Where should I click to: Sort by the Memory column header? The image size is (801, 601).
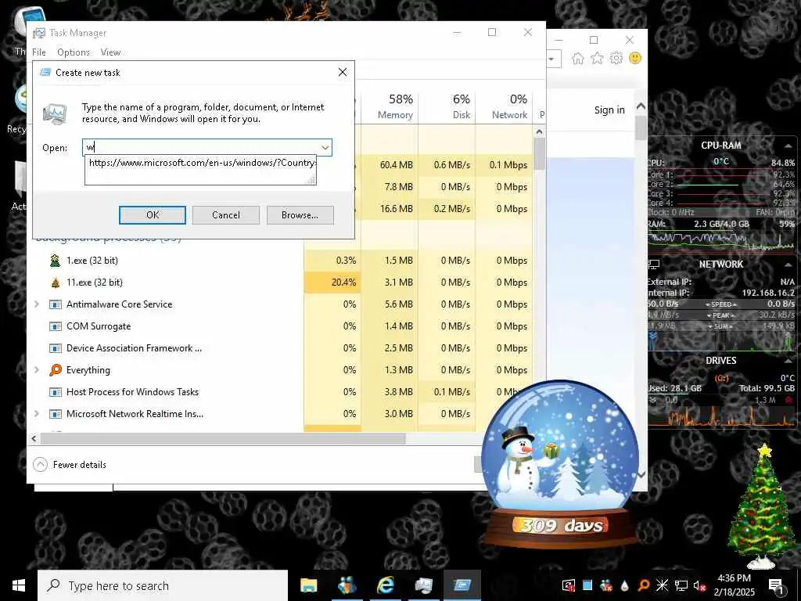[390, 106]
